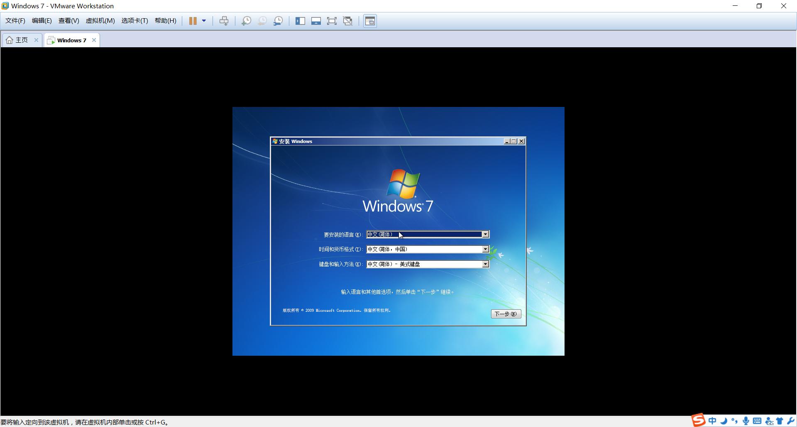Toggle the thumbnail bar view
Screen dimensions: 797x427
(x=316, y=21)
